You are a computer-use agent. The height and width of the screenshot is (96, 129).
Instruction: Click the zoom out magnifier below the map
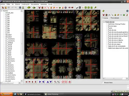tap(58, 82)
